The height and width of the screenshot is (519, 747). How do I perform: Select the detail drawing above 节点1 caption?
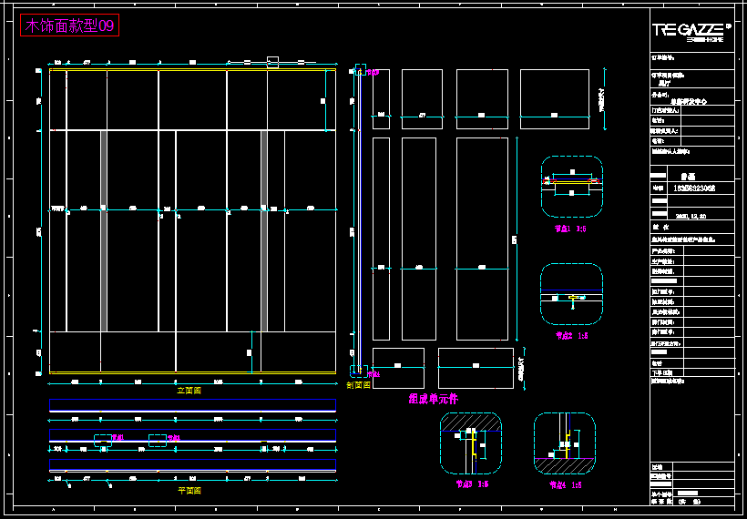(572, 187)
